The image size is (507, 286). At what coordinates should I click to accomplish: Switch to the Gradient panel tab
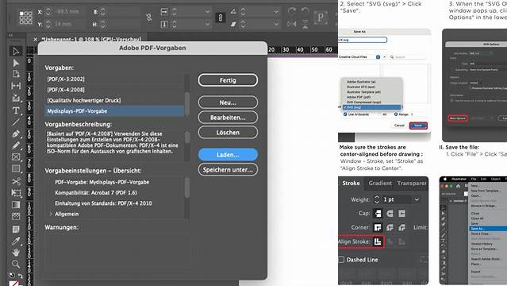[x=380, y=183]
